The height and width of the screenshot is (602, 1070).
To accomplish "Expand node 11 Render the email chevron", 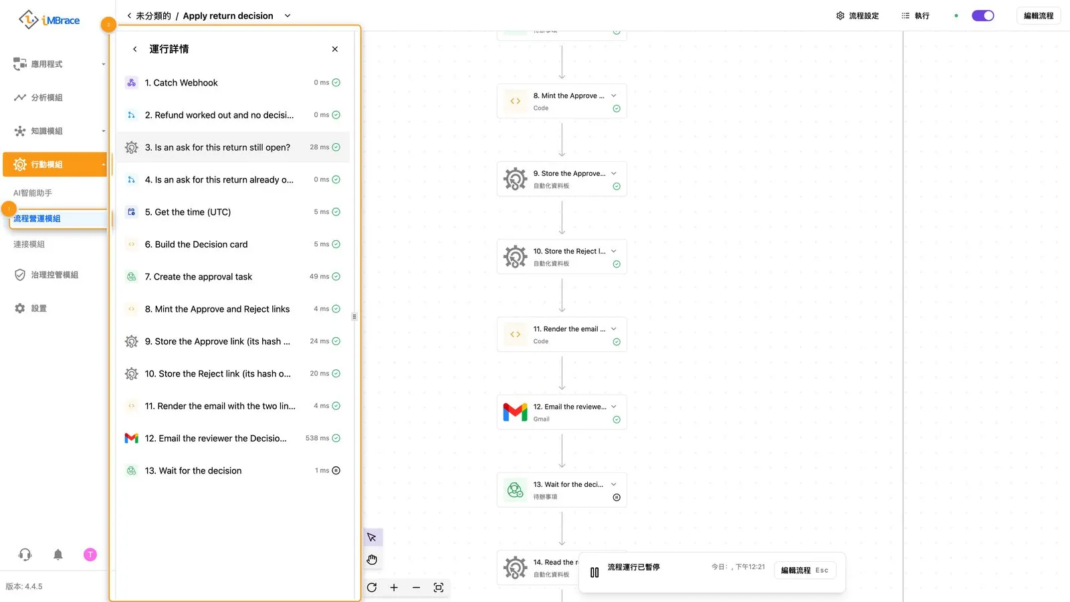I will point(614,328).
